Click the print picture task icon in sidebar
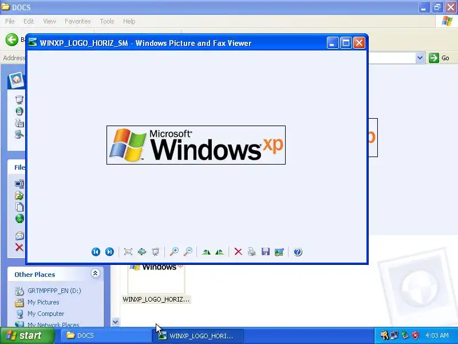Viewport: 458px width, 344px height. click(19, 123)
